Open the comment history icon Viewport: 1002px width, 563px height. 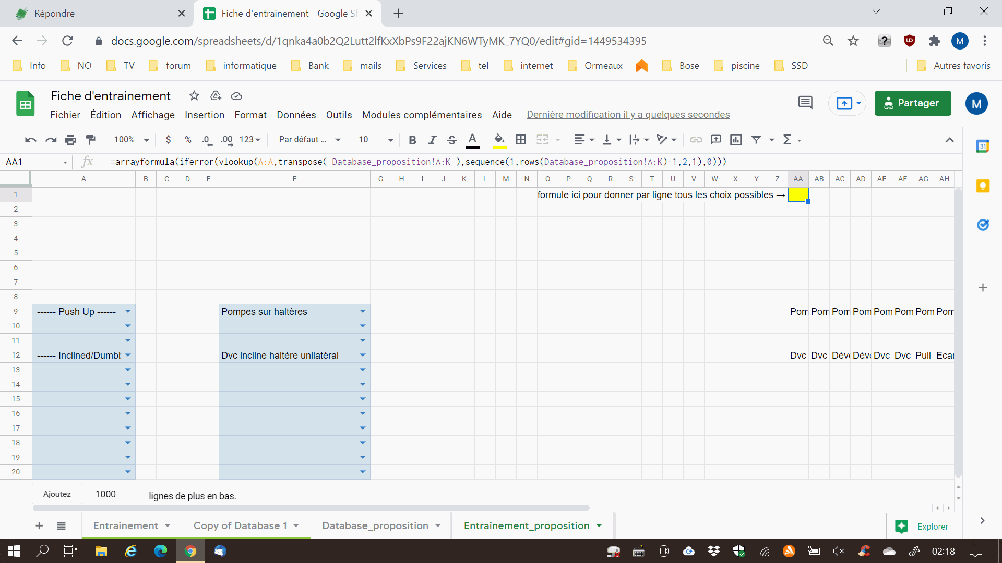click(805, 103)
